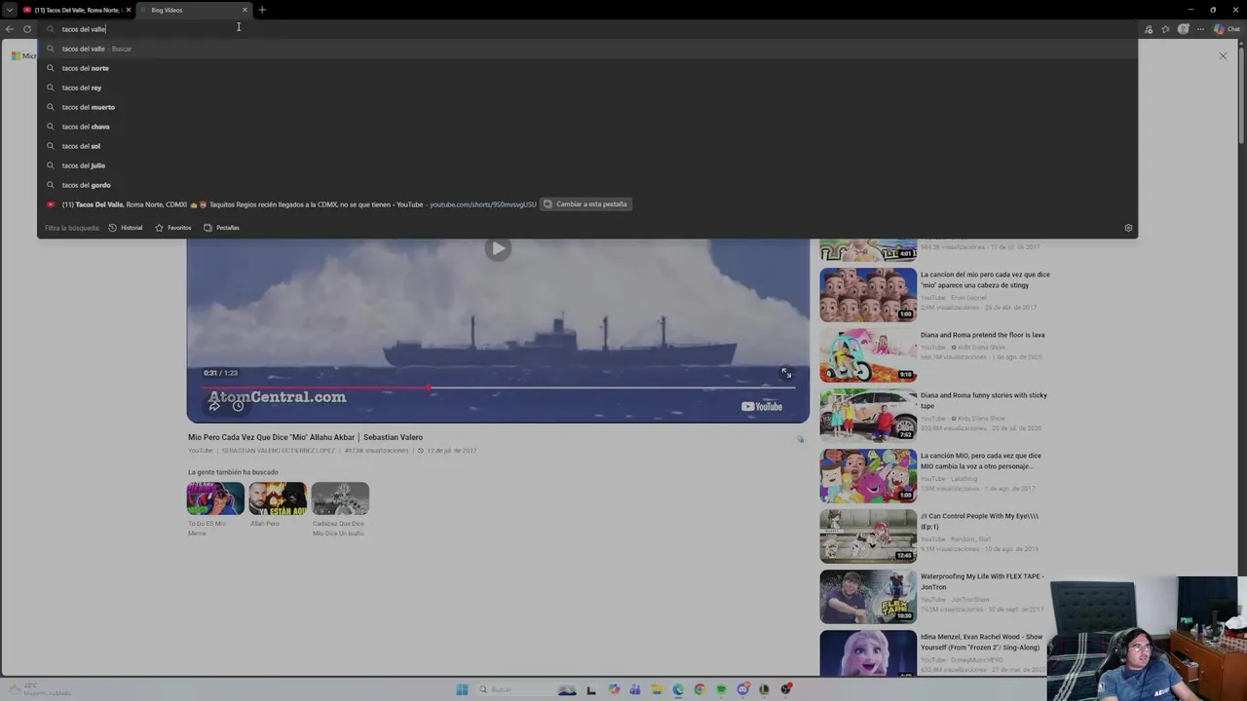Screen dimensions: 1247x701
Task: Open YouTube logo link on video player
Action: point(762,407)
